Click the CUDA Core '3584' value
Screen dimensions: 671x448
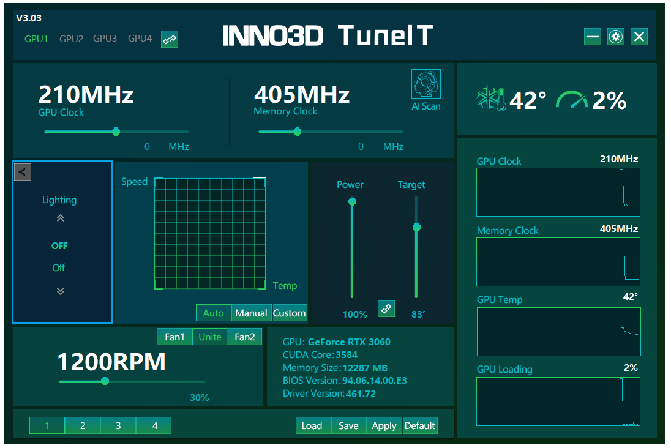pos(347,355)
